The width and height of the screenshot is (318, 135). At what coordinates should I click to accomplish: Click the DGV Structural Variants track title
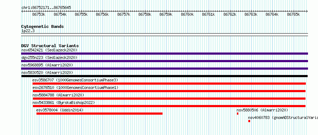50,46
